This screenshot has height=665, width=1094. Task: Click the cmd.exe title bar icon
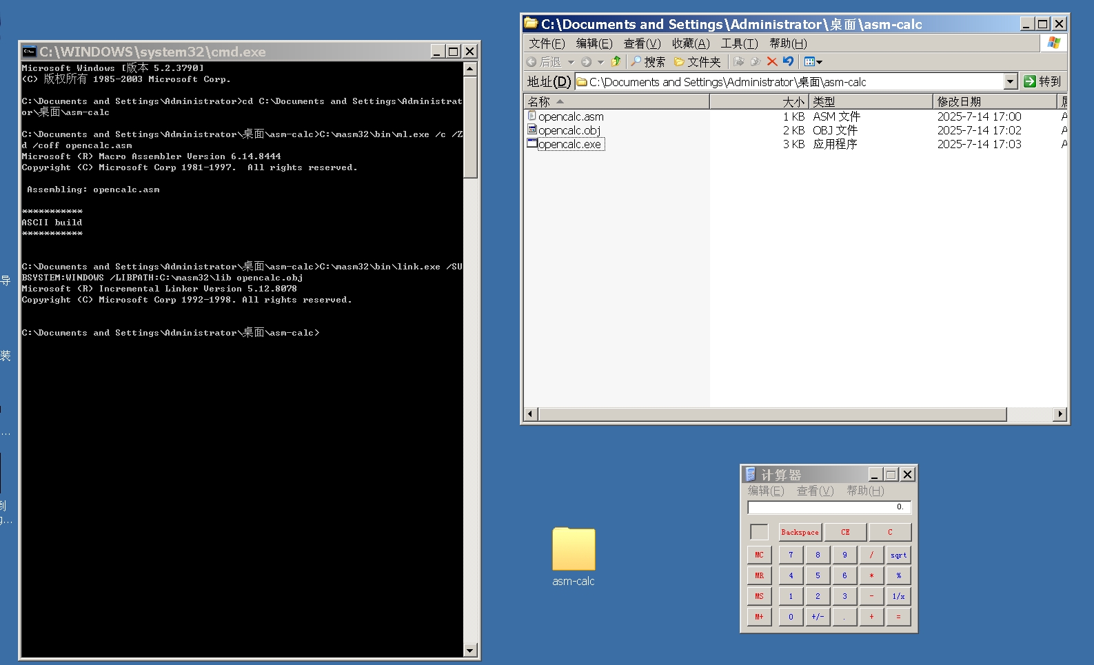(x=29, y=51)
